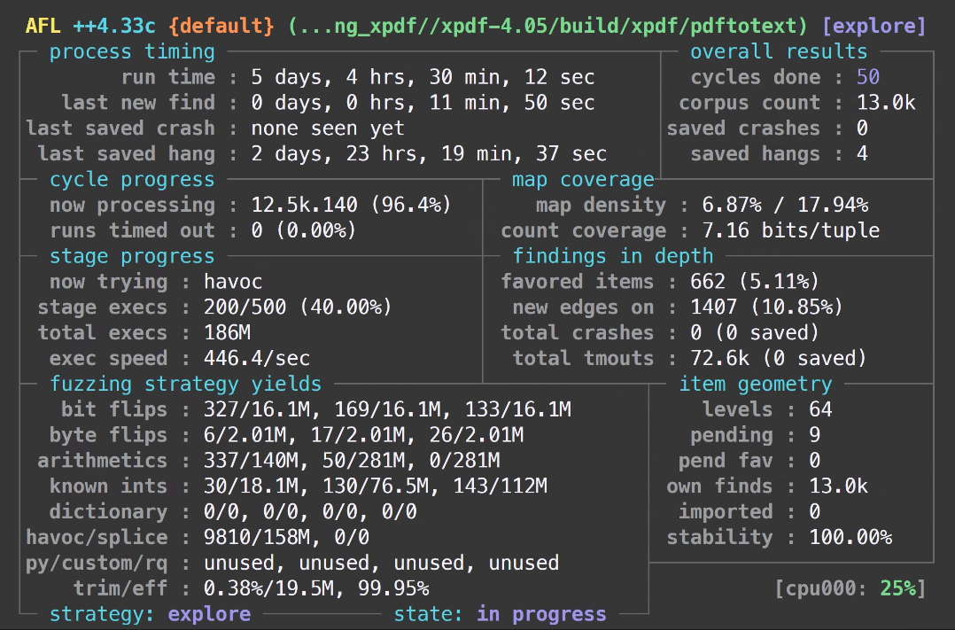
Task: Click the cycle progress section title
Action: coord(132,179)
